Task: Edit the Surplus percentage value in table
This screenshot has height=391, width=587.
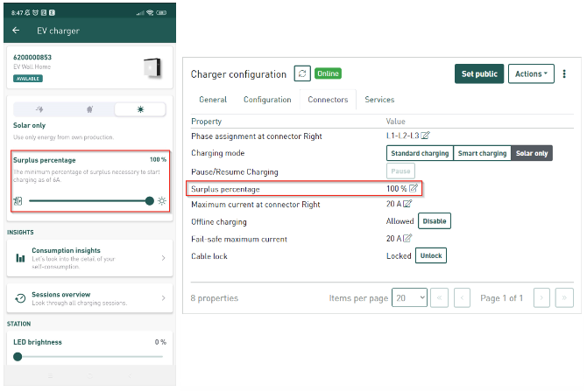Action: (414, 188)
